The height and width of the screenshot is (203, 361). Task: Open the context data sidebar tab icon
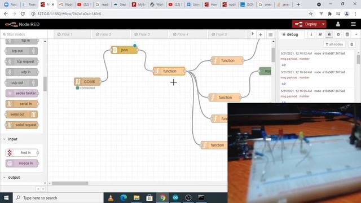[347, 34]
